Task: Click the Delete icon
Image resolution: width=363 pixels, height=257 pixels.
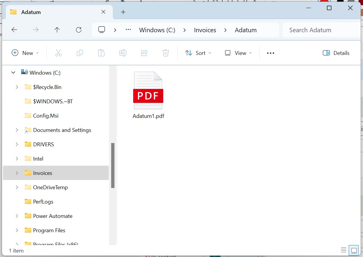Action: click(166, 53)
